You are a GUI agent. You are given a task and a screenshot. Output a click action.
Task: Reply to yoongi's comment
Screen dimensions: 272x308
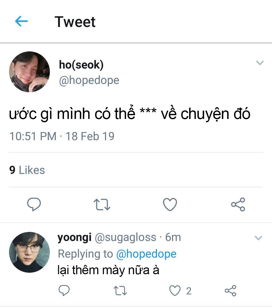coord(64,291)
